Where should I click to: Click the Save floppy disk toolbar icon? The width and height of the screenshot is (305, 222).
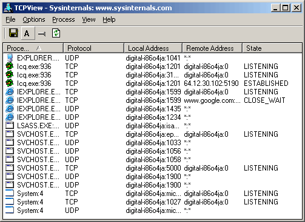[x=13, y=33]
